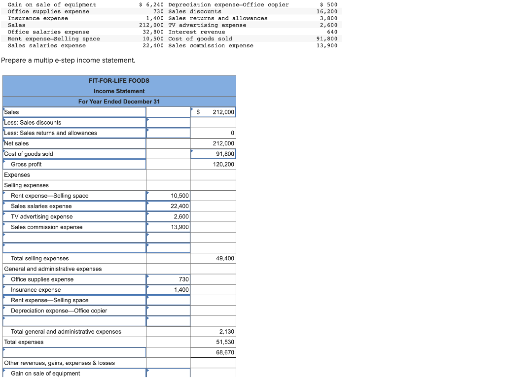Open the Depreciation expense—Office copier dropdown
This screenshot has height=379, width=505.
pos(74,310)
